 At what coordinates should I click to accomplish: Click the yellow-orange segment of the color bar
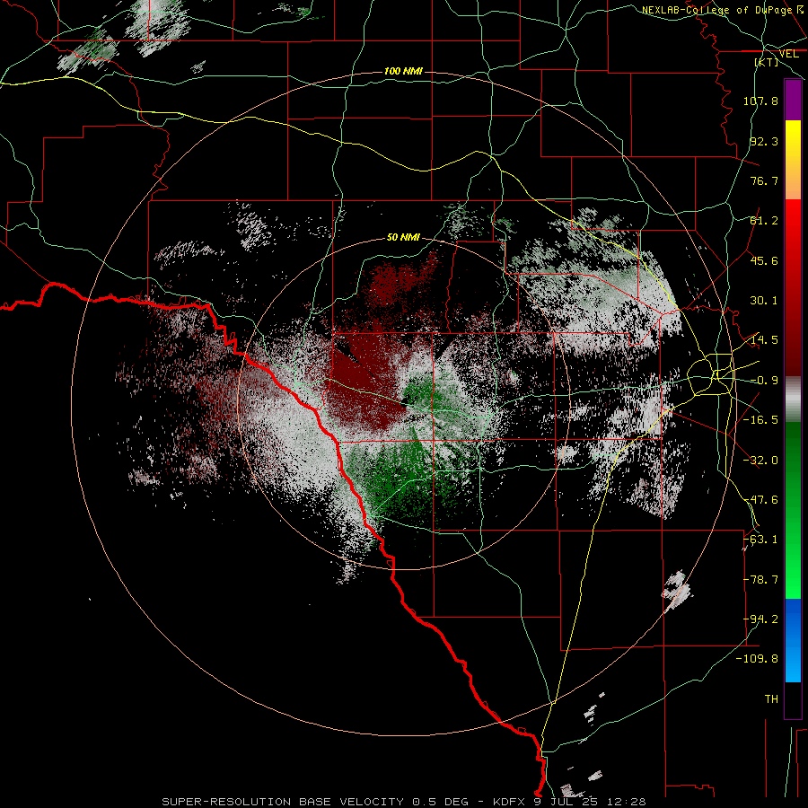(x=793, y=160)
